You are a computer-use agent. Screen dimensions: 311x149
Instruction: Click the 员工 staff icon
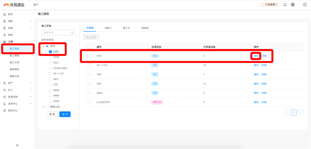point(5,90)
